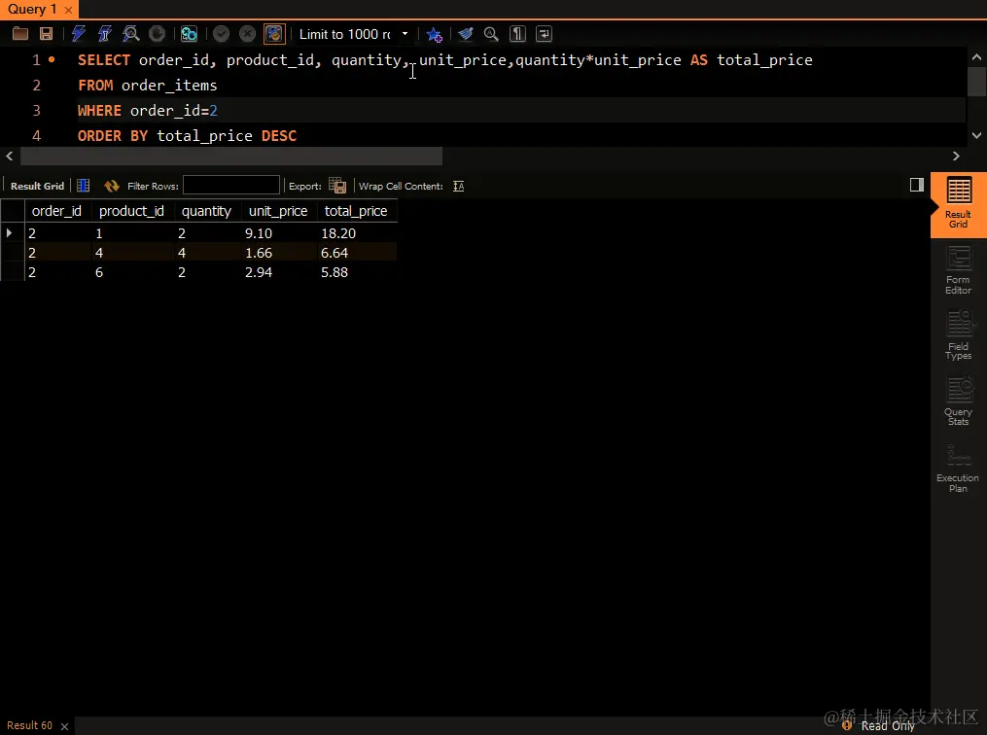Select the row header of the 18.20 row

(12, 233)
